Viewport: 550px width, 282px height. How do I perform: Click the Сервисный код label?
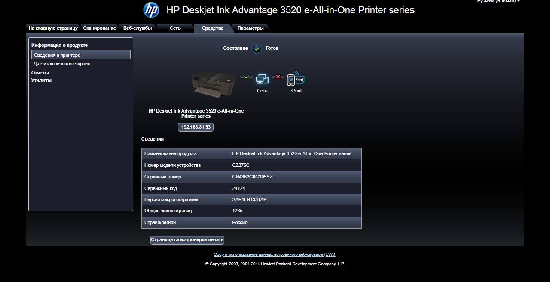161,188
